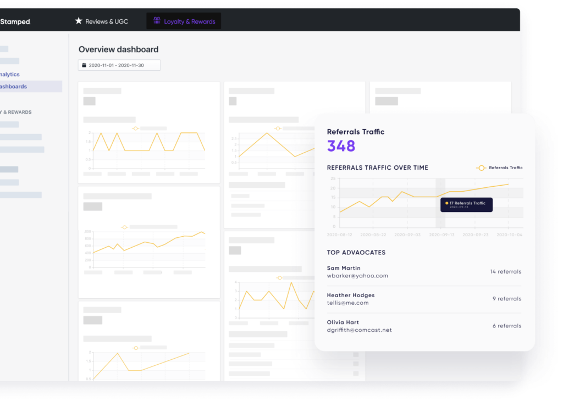Click legend marker of the 0–800 scale chart

click(124, 227)
